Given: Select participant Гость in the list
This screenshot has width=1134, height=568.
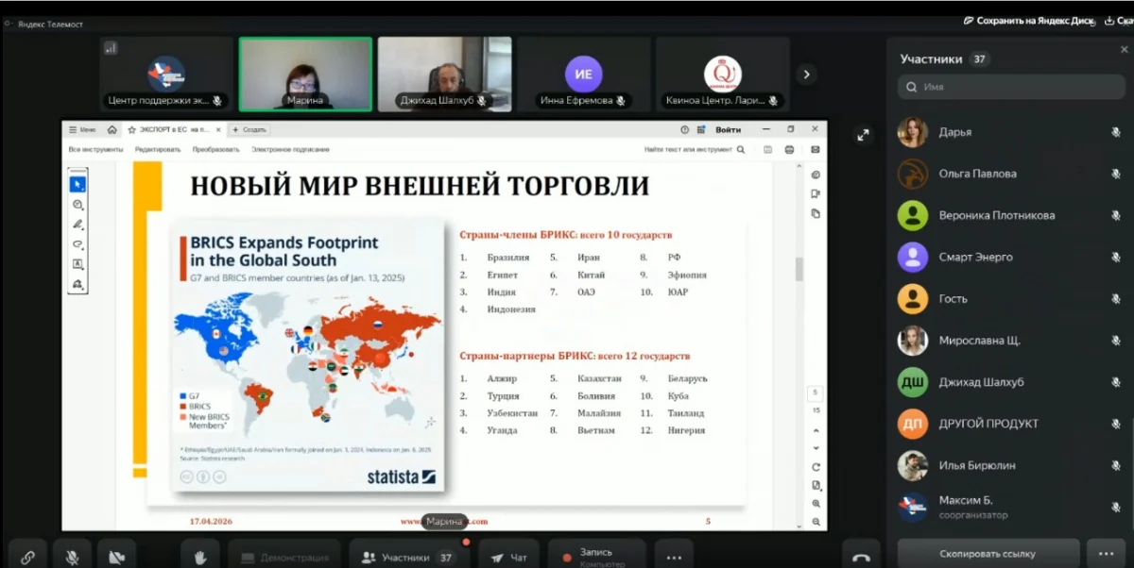Looking at the screenshot, I should click(x=1010, y=299).
